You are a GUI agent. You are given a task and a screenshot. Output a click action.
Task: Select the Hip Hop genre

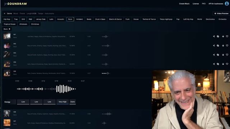tap(7, 19)
